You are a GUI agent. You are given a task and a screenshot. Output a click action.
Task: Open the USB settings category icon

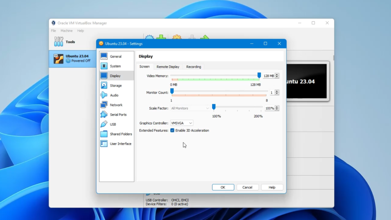pyautogui.click(x=104, y=124)
